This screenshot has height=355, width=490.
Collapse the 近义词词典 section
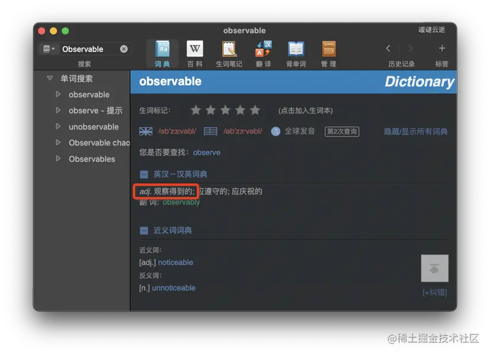pyautogui.click(x=144, y=231)
